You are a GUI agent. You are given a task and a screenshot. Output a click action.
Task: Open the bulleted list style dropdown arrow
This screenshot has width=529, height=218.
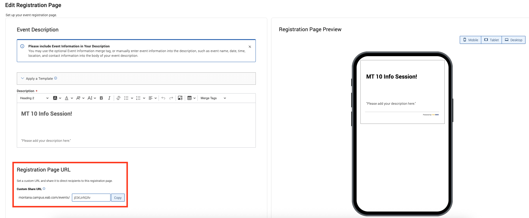tap(132, 98)
